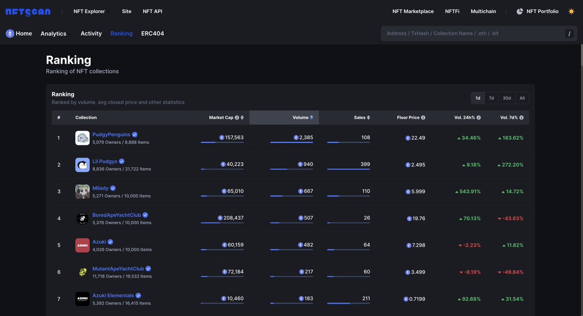Image resolution: width=583 pixels, height=316 pixels.
Task: Click the Collection column header
Action: [86, 117]
